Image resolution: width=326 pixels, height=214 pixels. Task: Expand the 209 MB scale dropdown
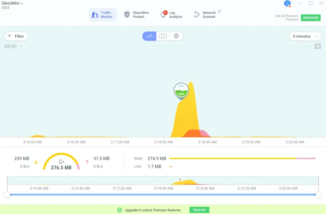point(13,46)
